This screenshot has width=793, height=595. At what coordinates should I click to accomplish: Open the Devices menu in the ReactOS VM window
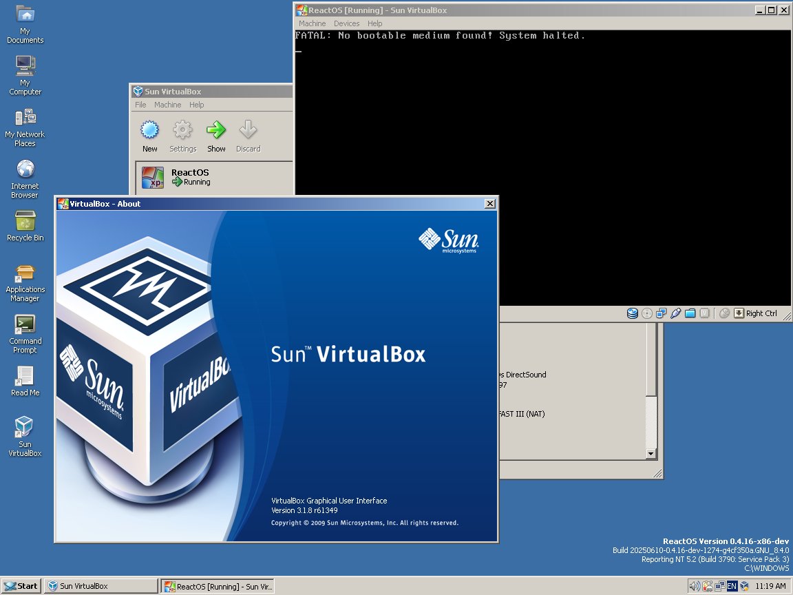click(346, 23)
